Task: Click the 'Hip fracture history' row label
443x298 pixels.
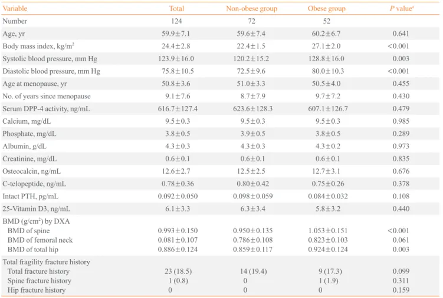Action: point(37,290)
